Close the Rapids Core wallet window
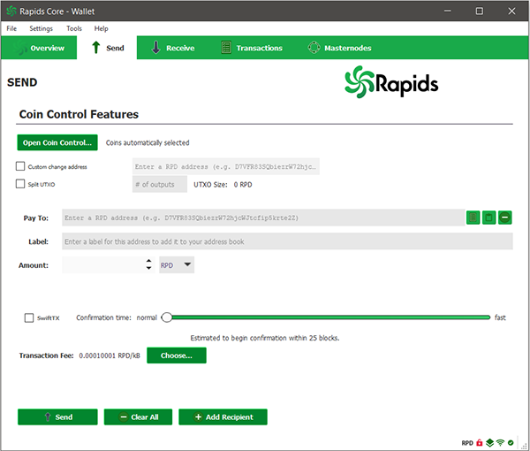This screenshot has width=530, height=451. [511, 11]
